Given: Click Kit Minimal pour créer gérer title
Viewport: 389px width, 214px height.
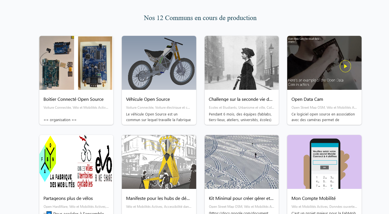Looking at the screenshot, I should 241,198.
